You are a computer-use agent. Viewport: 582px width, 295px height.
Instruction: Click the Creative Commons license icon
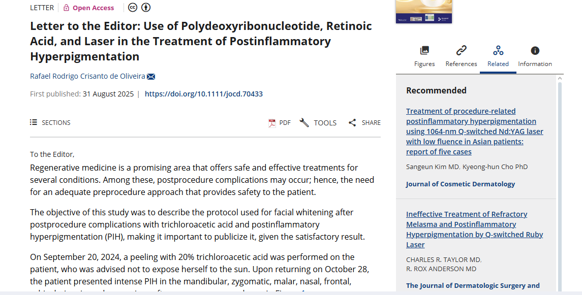pos(132,8)
